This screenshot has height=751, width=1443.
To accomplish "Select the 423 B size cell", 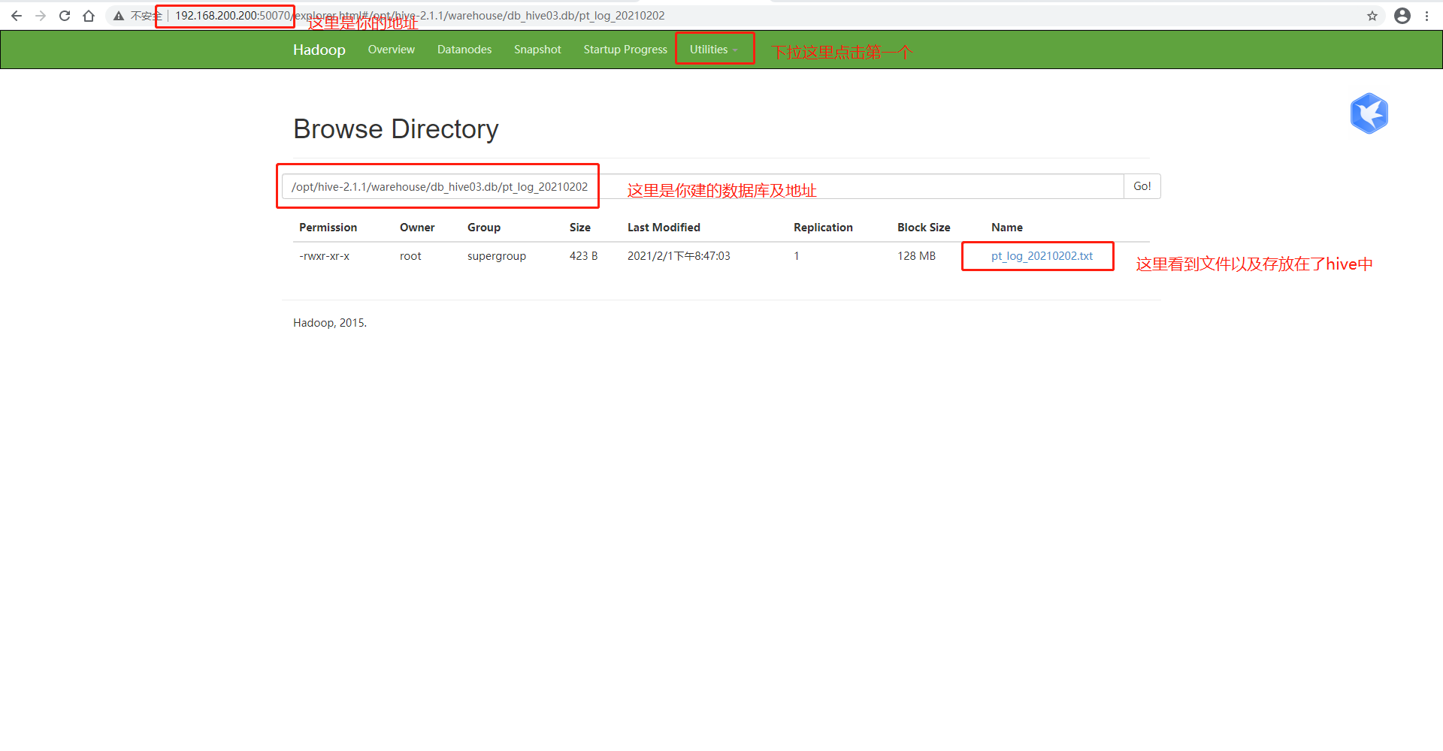I will (x=583, y=256).
